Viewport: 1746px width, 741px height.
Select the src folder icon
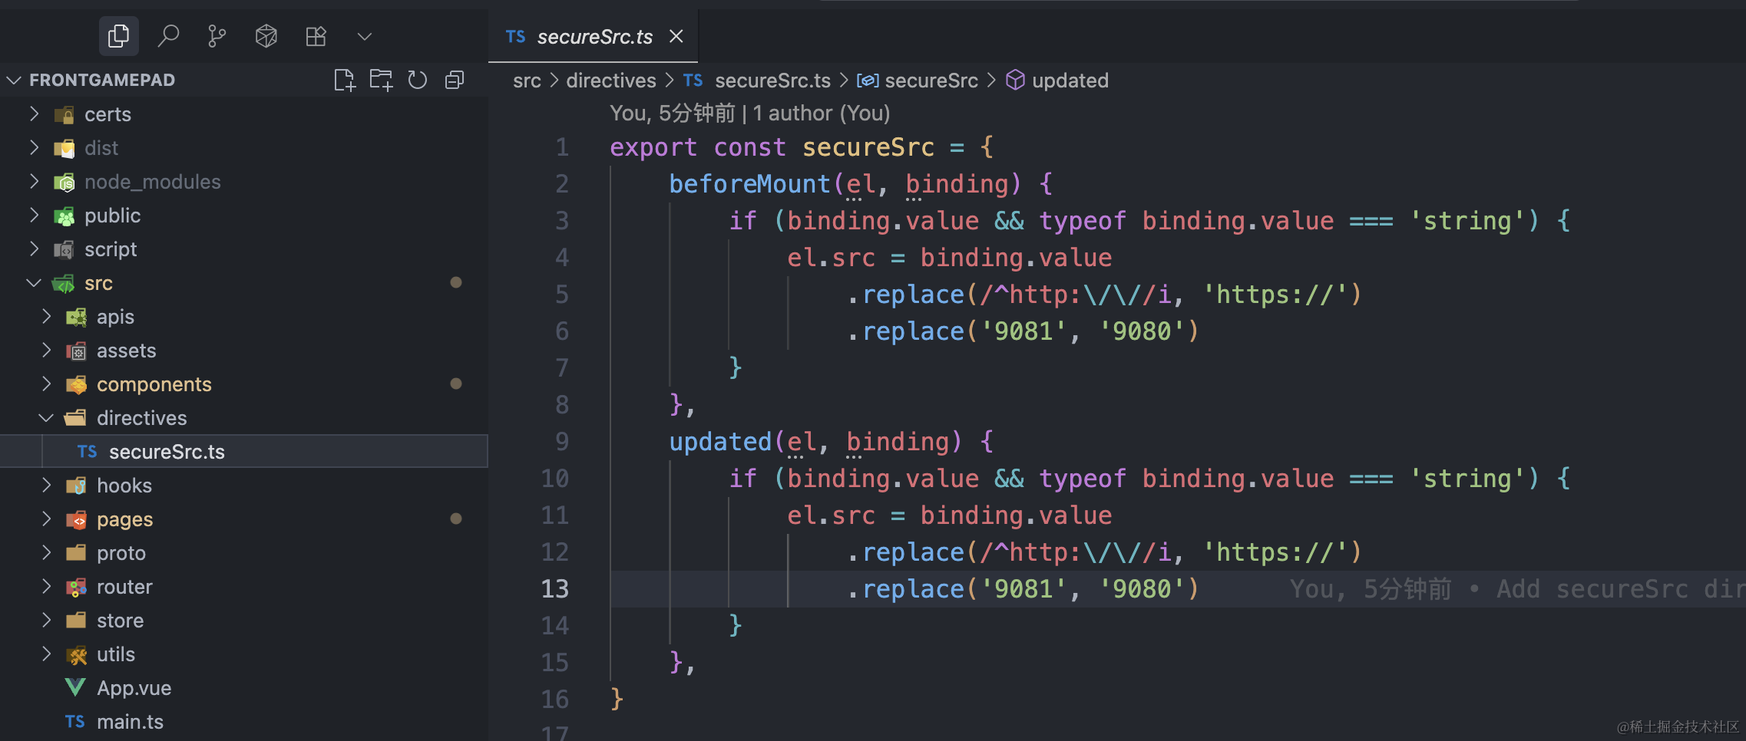coord(64,283)
